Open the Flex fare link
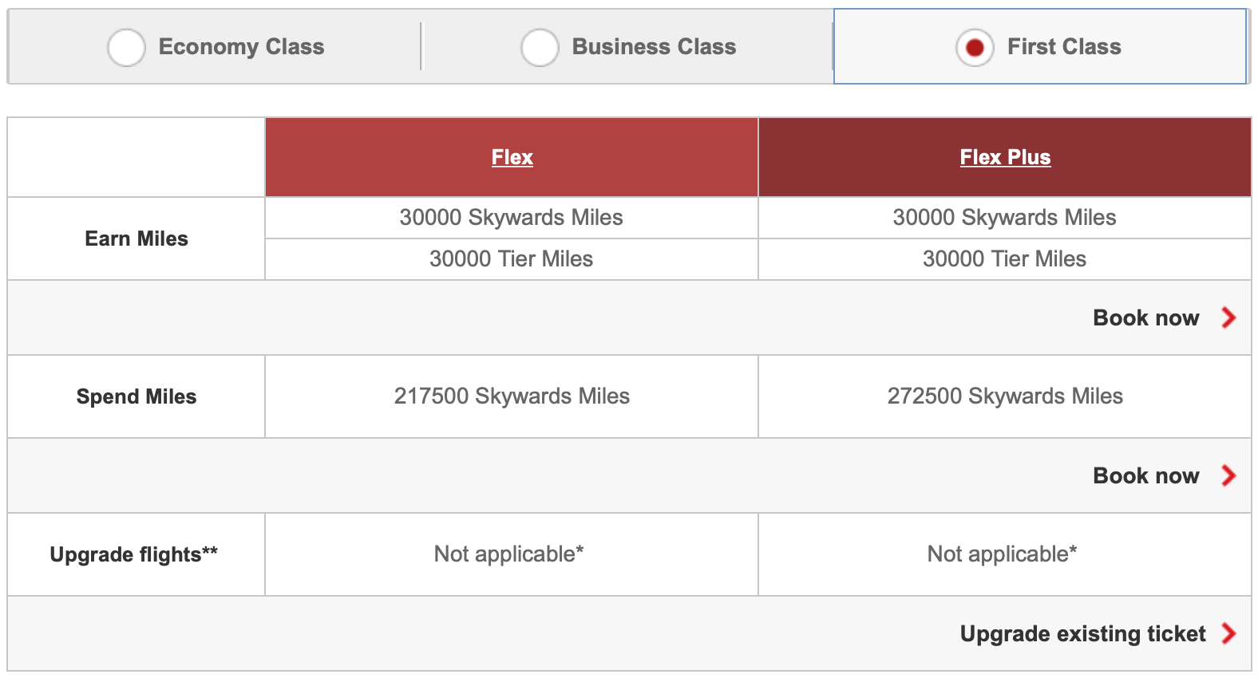The image size is (1258, 678). [x=512, y=157]
